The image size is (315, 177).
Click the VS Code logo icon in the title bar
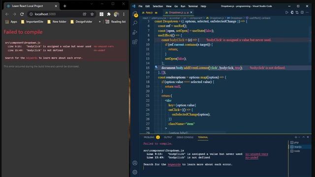click(134, 6)
